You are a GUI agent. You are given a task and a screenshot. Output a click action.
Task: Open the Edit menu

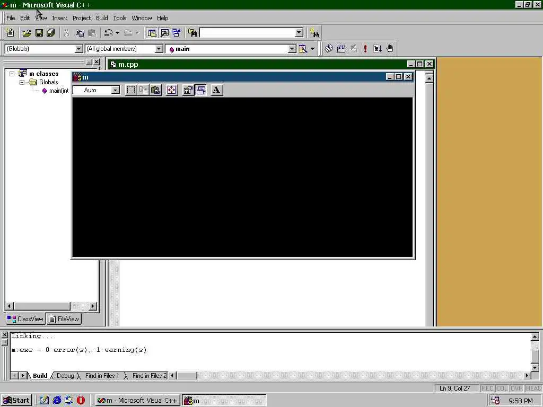[x=25, y=18]
